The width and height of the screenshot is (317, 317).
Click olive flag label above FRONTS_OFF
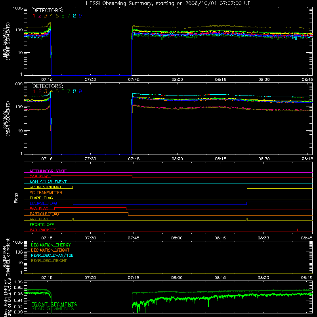[39, 220]
